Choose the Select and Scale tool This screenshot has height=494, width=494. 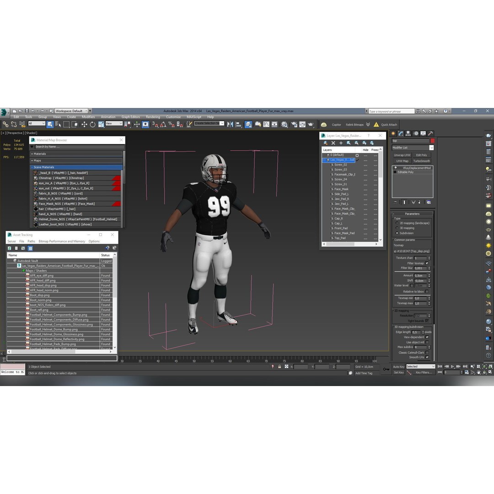point(101,124)
